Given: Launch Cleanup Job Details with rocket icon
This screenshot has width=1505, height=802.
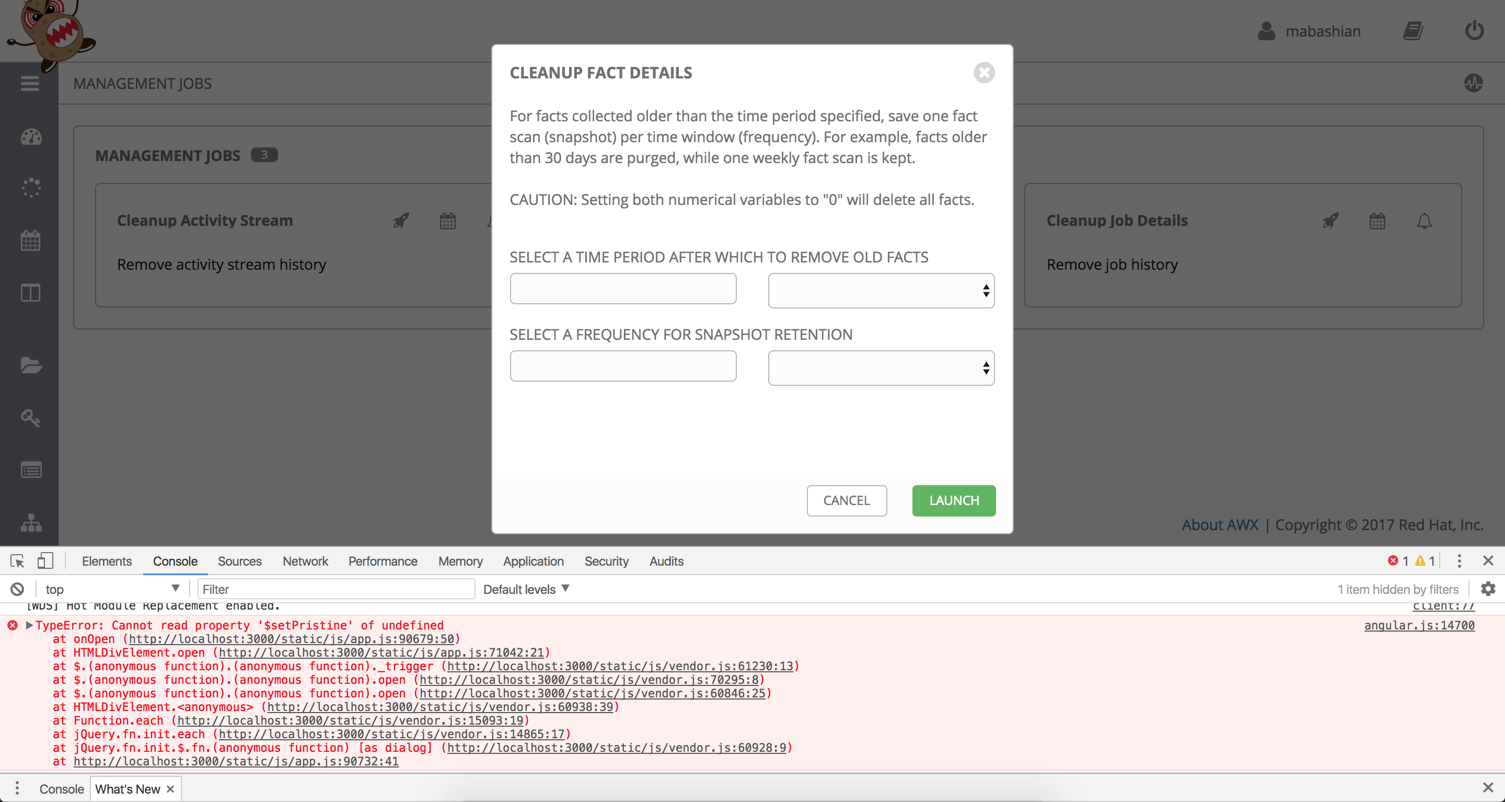Looking at the screenshot, I should tap(1330, 221).
